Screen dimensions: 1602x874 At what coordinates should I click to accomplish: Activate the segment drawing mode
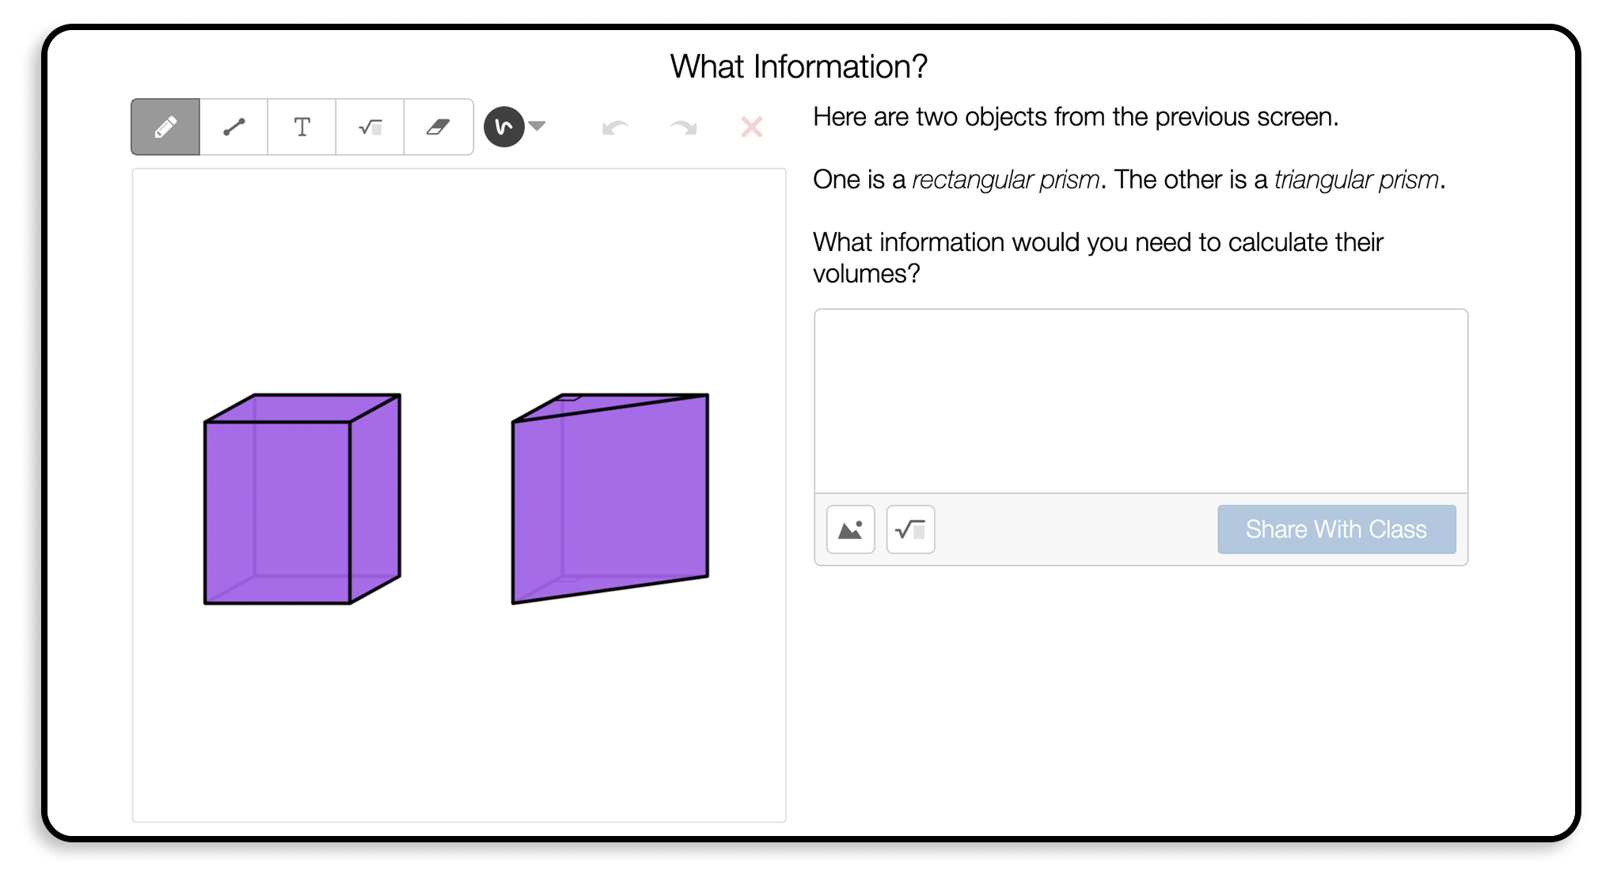point(233,127)
